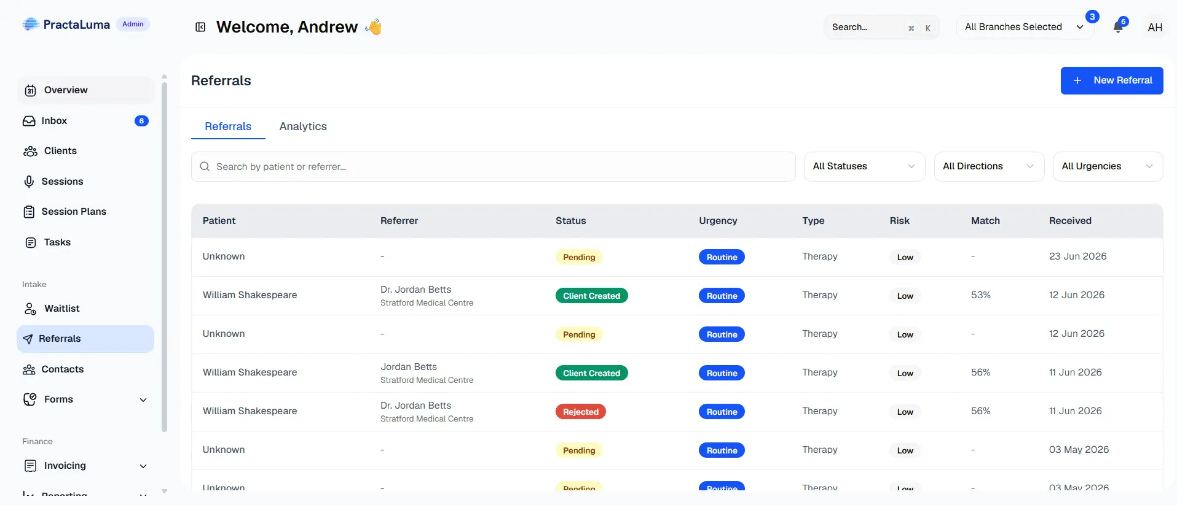Click the Referrer column header
The image size is (1177, 505).
[x=399, y=221]
